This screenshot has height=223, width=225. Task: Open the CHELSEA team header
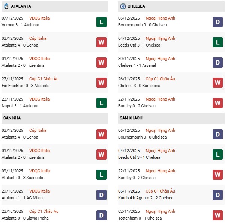136,6
